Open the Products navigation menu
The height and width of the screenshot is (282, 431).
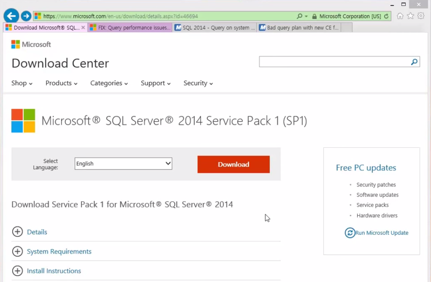(x=61, y=83)
